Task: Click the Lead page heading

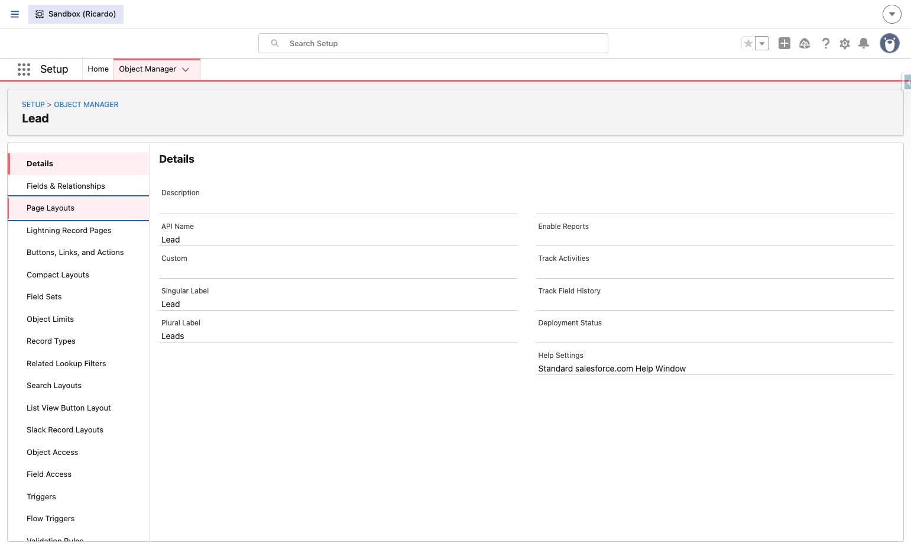Action: pyautogui.click(x=35, y=118)
